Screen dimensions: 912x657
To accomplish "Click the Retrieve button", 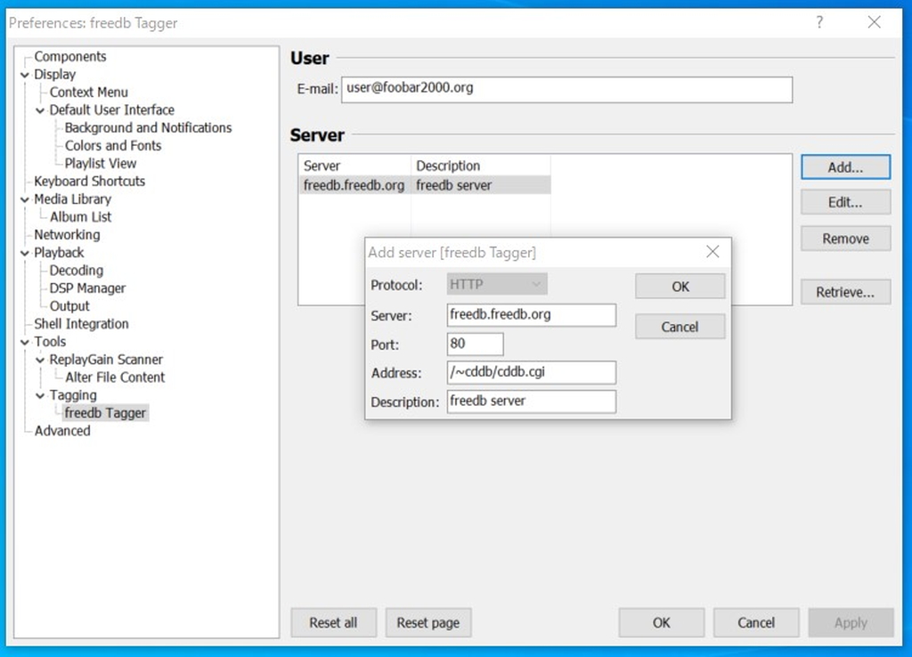I will [x=844, y=291].
